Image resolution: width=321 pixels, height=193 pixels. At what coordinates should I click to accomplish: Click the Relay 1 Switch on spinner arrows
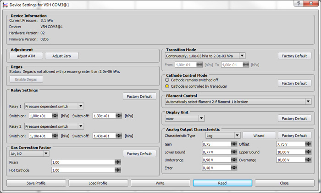coord(55,116)
